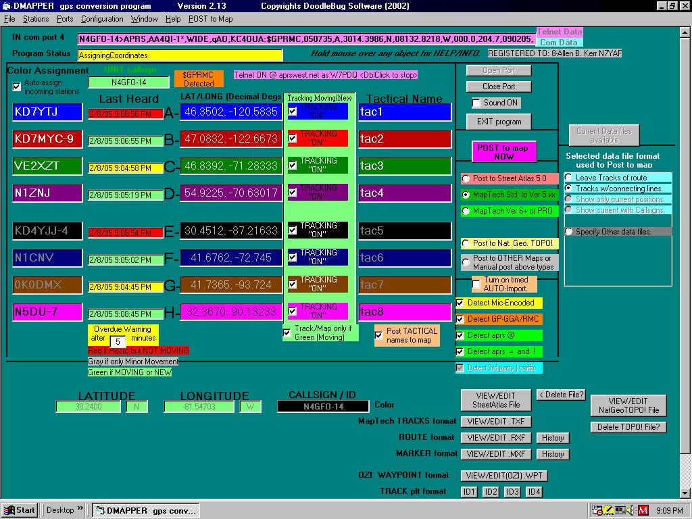Choose Leave Tracks of route option
Screen dimensions: 692x519
click(569, 178)
